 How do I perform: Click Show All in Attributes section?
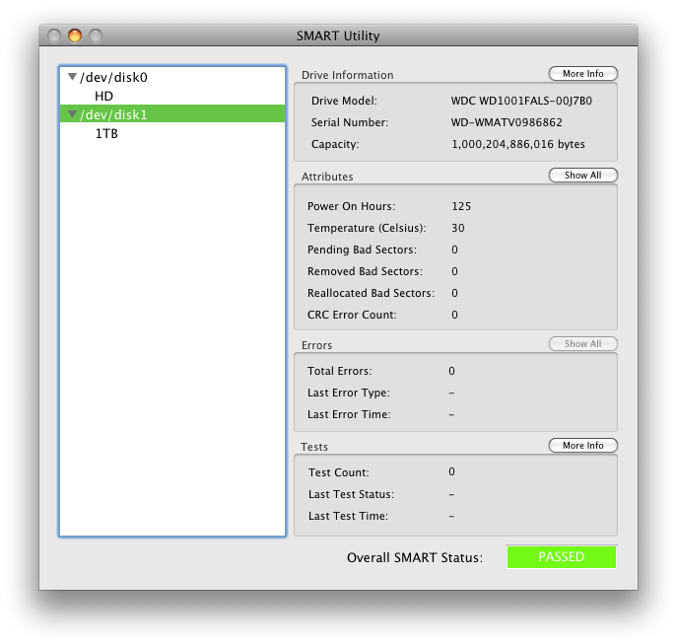pos(582,175)
